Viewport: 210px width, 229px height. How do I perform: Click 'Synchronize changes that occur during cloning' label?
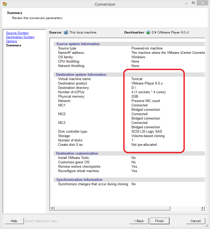pos(93,184)
